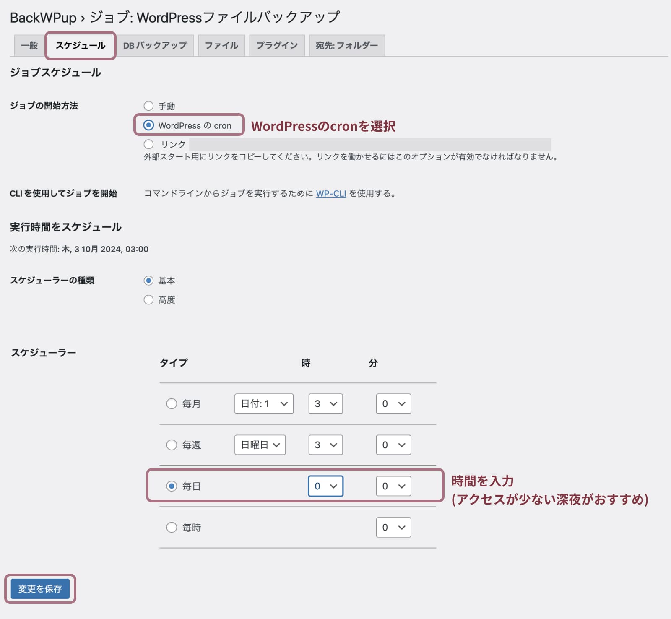This screenshot has width=671, height=619.
Task: Click the 実行時間をスケジュール heading
Action: [66, 227]
